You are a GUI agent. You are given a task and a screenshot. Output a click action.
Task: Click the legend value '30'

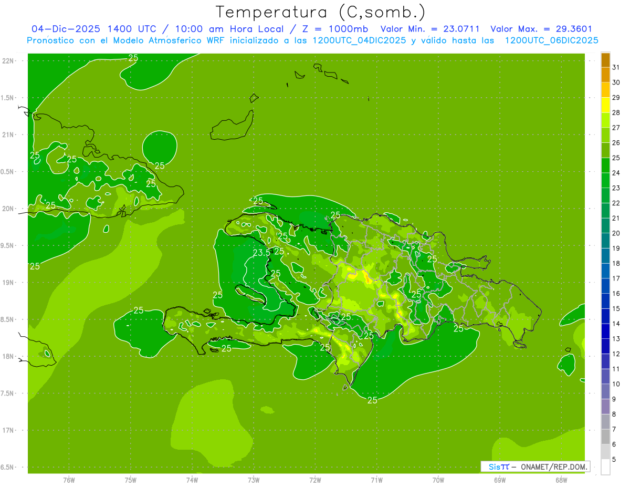pos(616,82)
